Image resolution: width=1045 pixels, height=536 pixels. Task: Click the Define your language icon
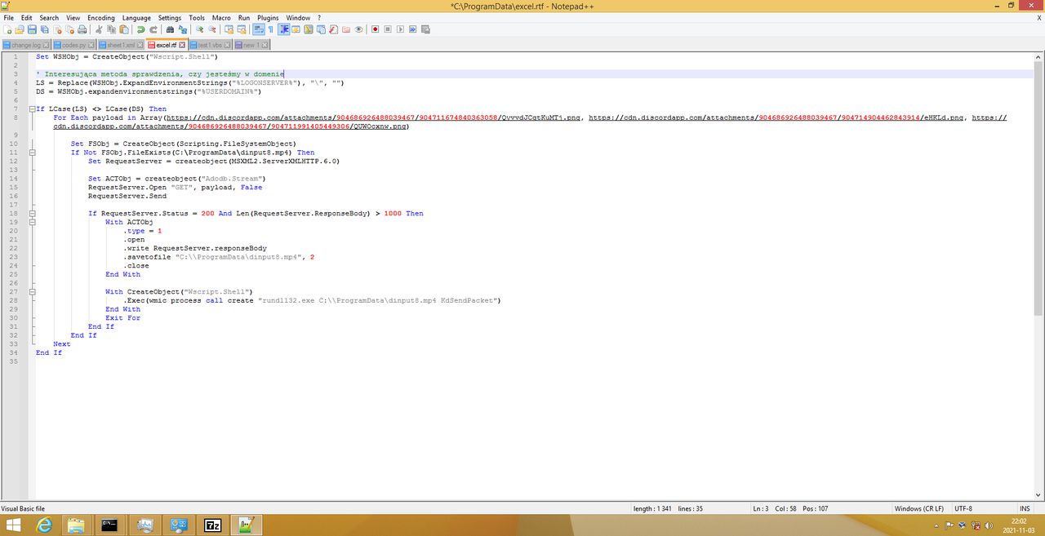pos(296,29)
